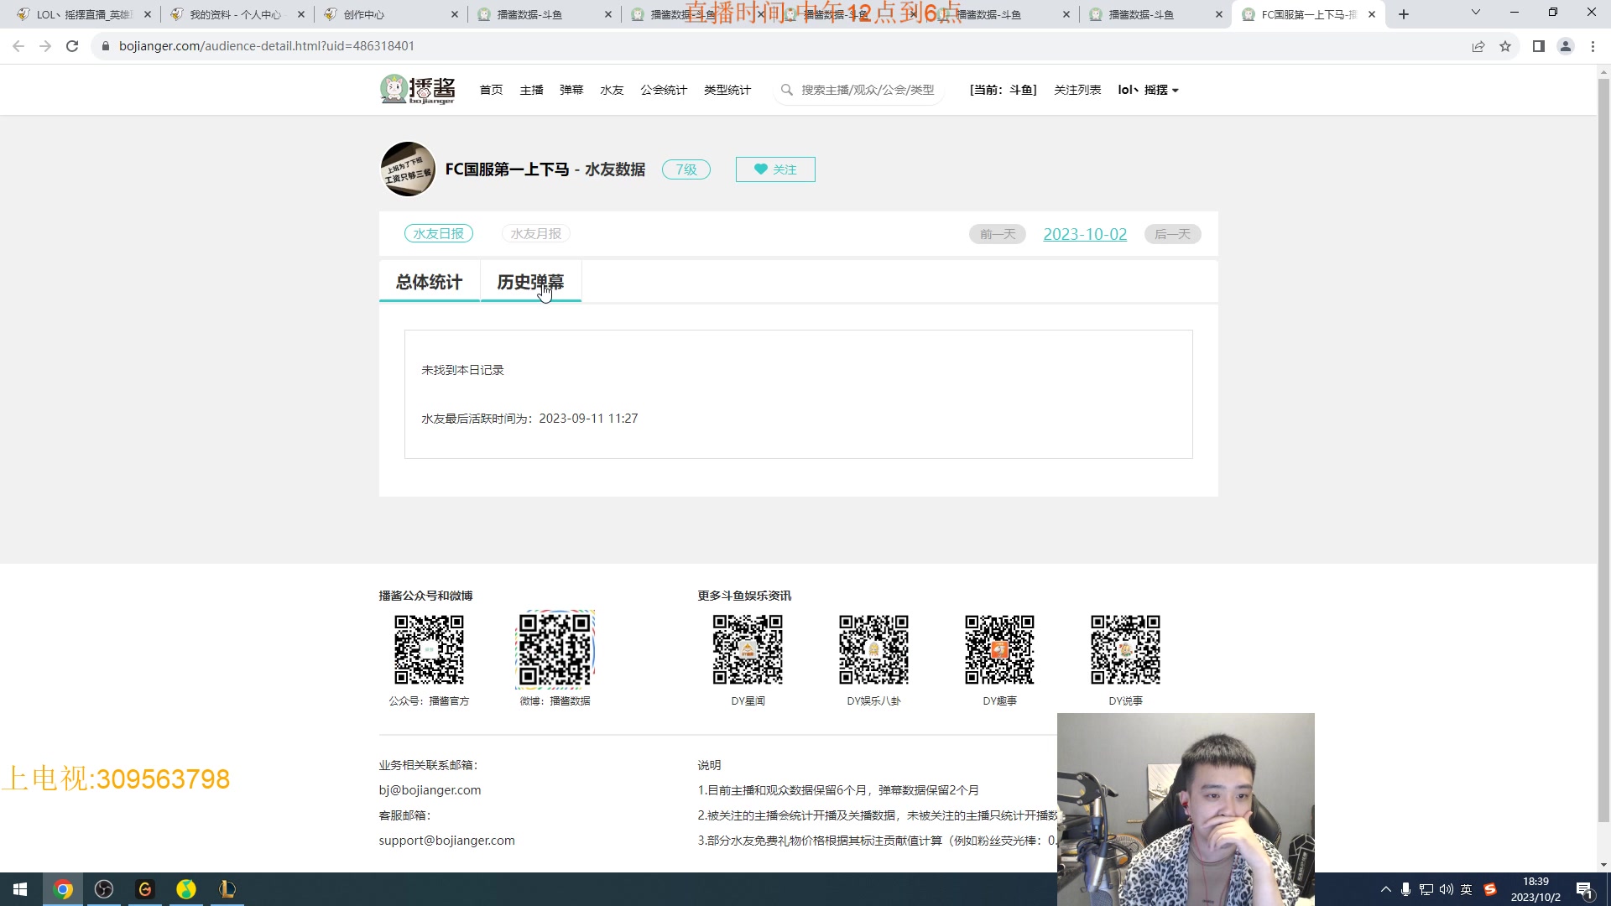Select the Chrome icon on the taskbar

64,889
